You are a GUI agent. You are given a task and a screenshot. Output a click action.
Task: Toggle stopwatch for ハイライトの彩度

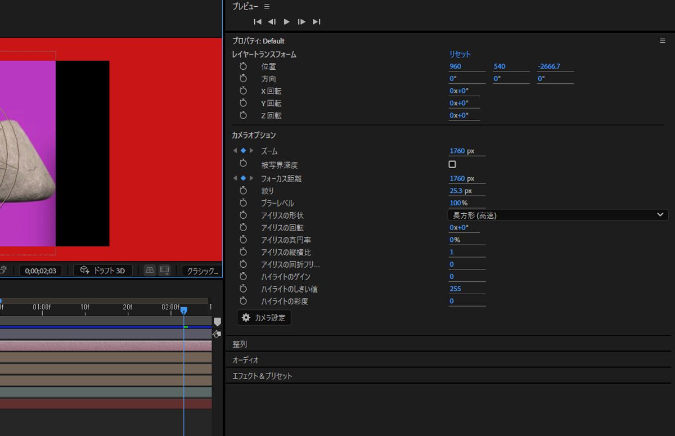[x=243, y=301]
